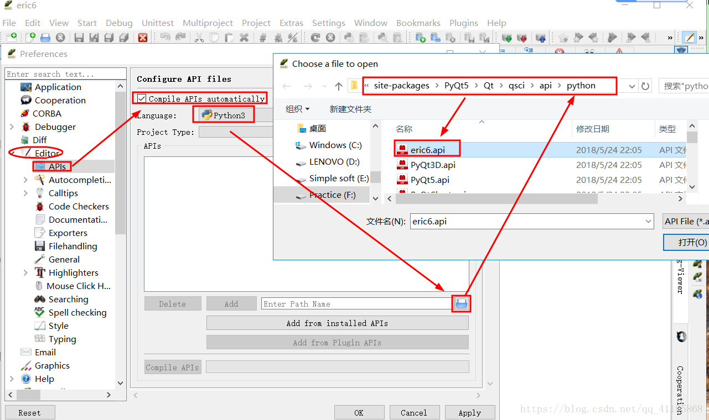Screen dimensions: 709x420
Task: Click the Preferences tree horizontal scrollbar
Action: point(28,395)
